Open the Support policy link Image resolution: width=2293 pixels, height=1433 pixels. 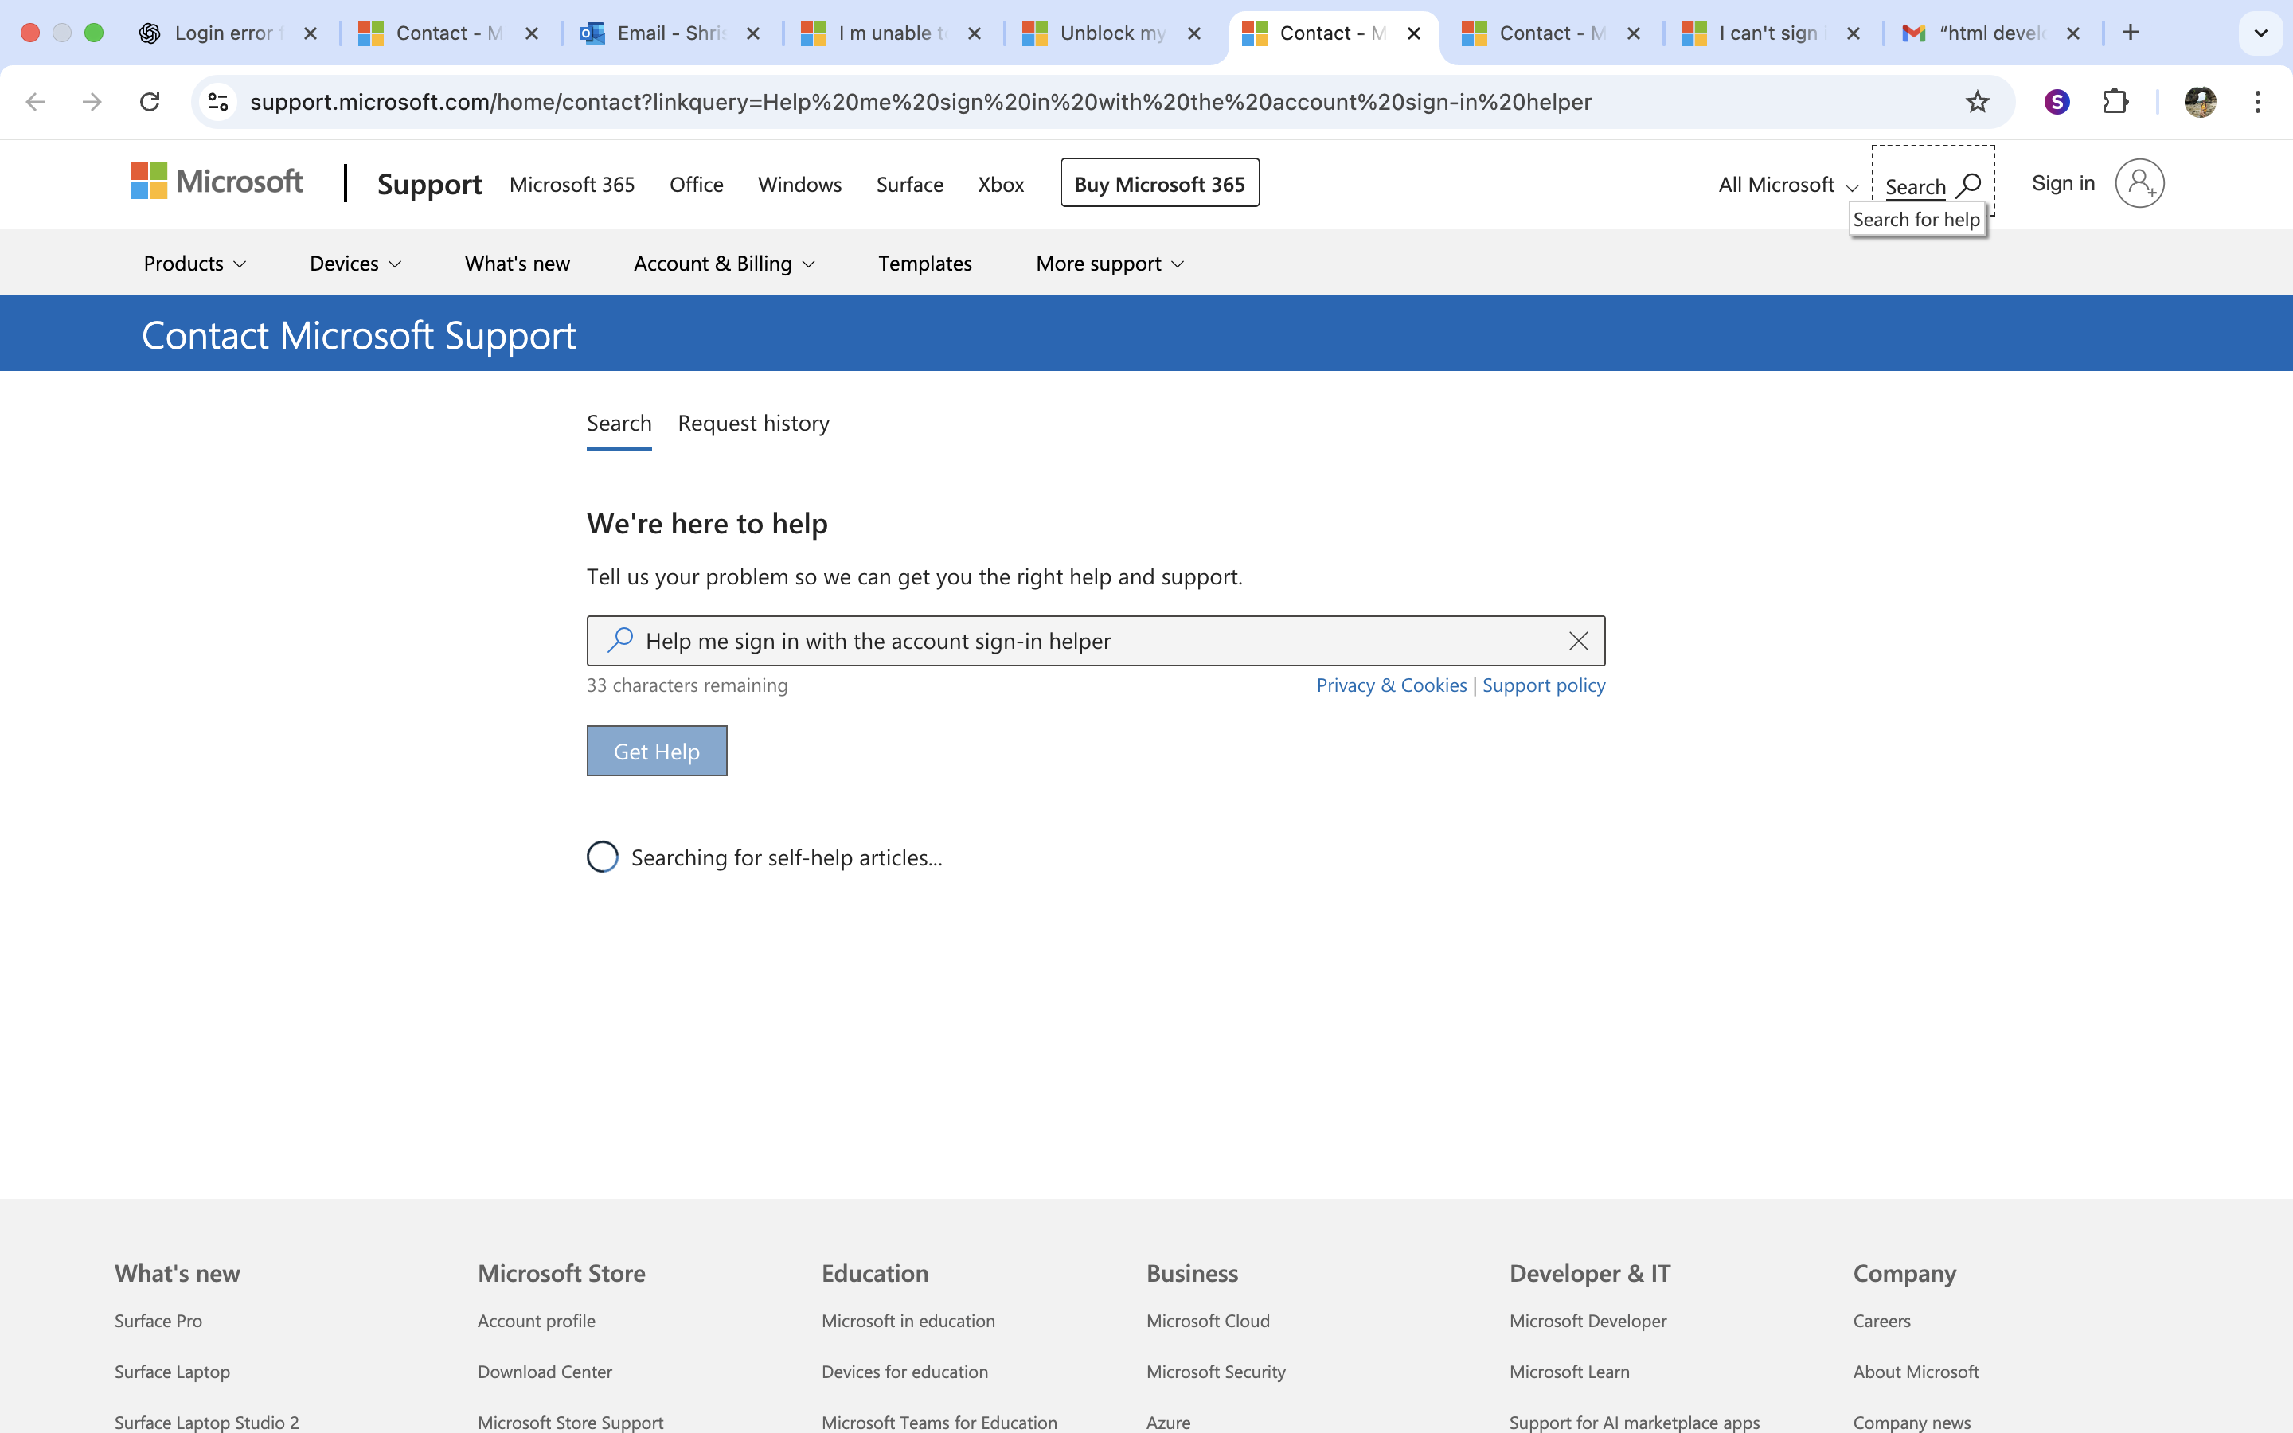[1544, 685]
